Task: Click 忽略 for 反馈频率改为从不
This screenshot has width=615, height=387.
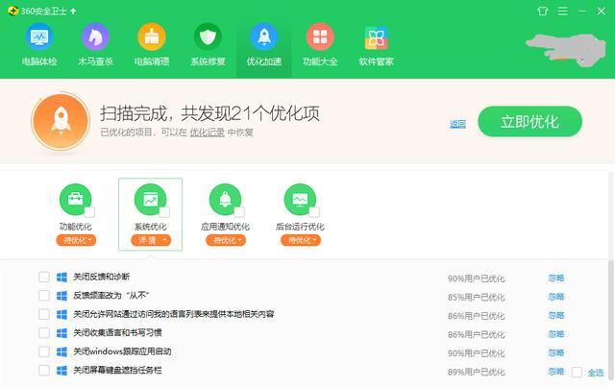Action: 556,297
